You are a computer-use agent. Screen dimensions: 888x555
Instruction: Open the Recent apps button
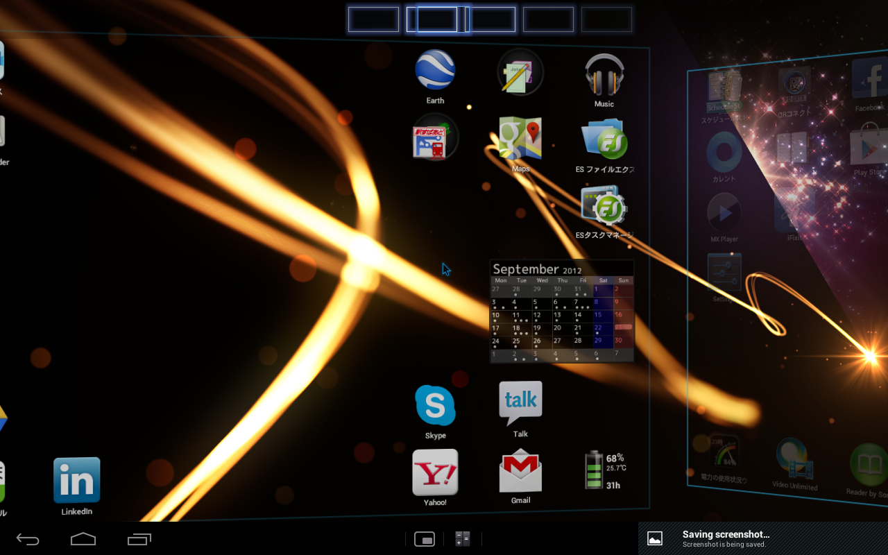(139, 538)
